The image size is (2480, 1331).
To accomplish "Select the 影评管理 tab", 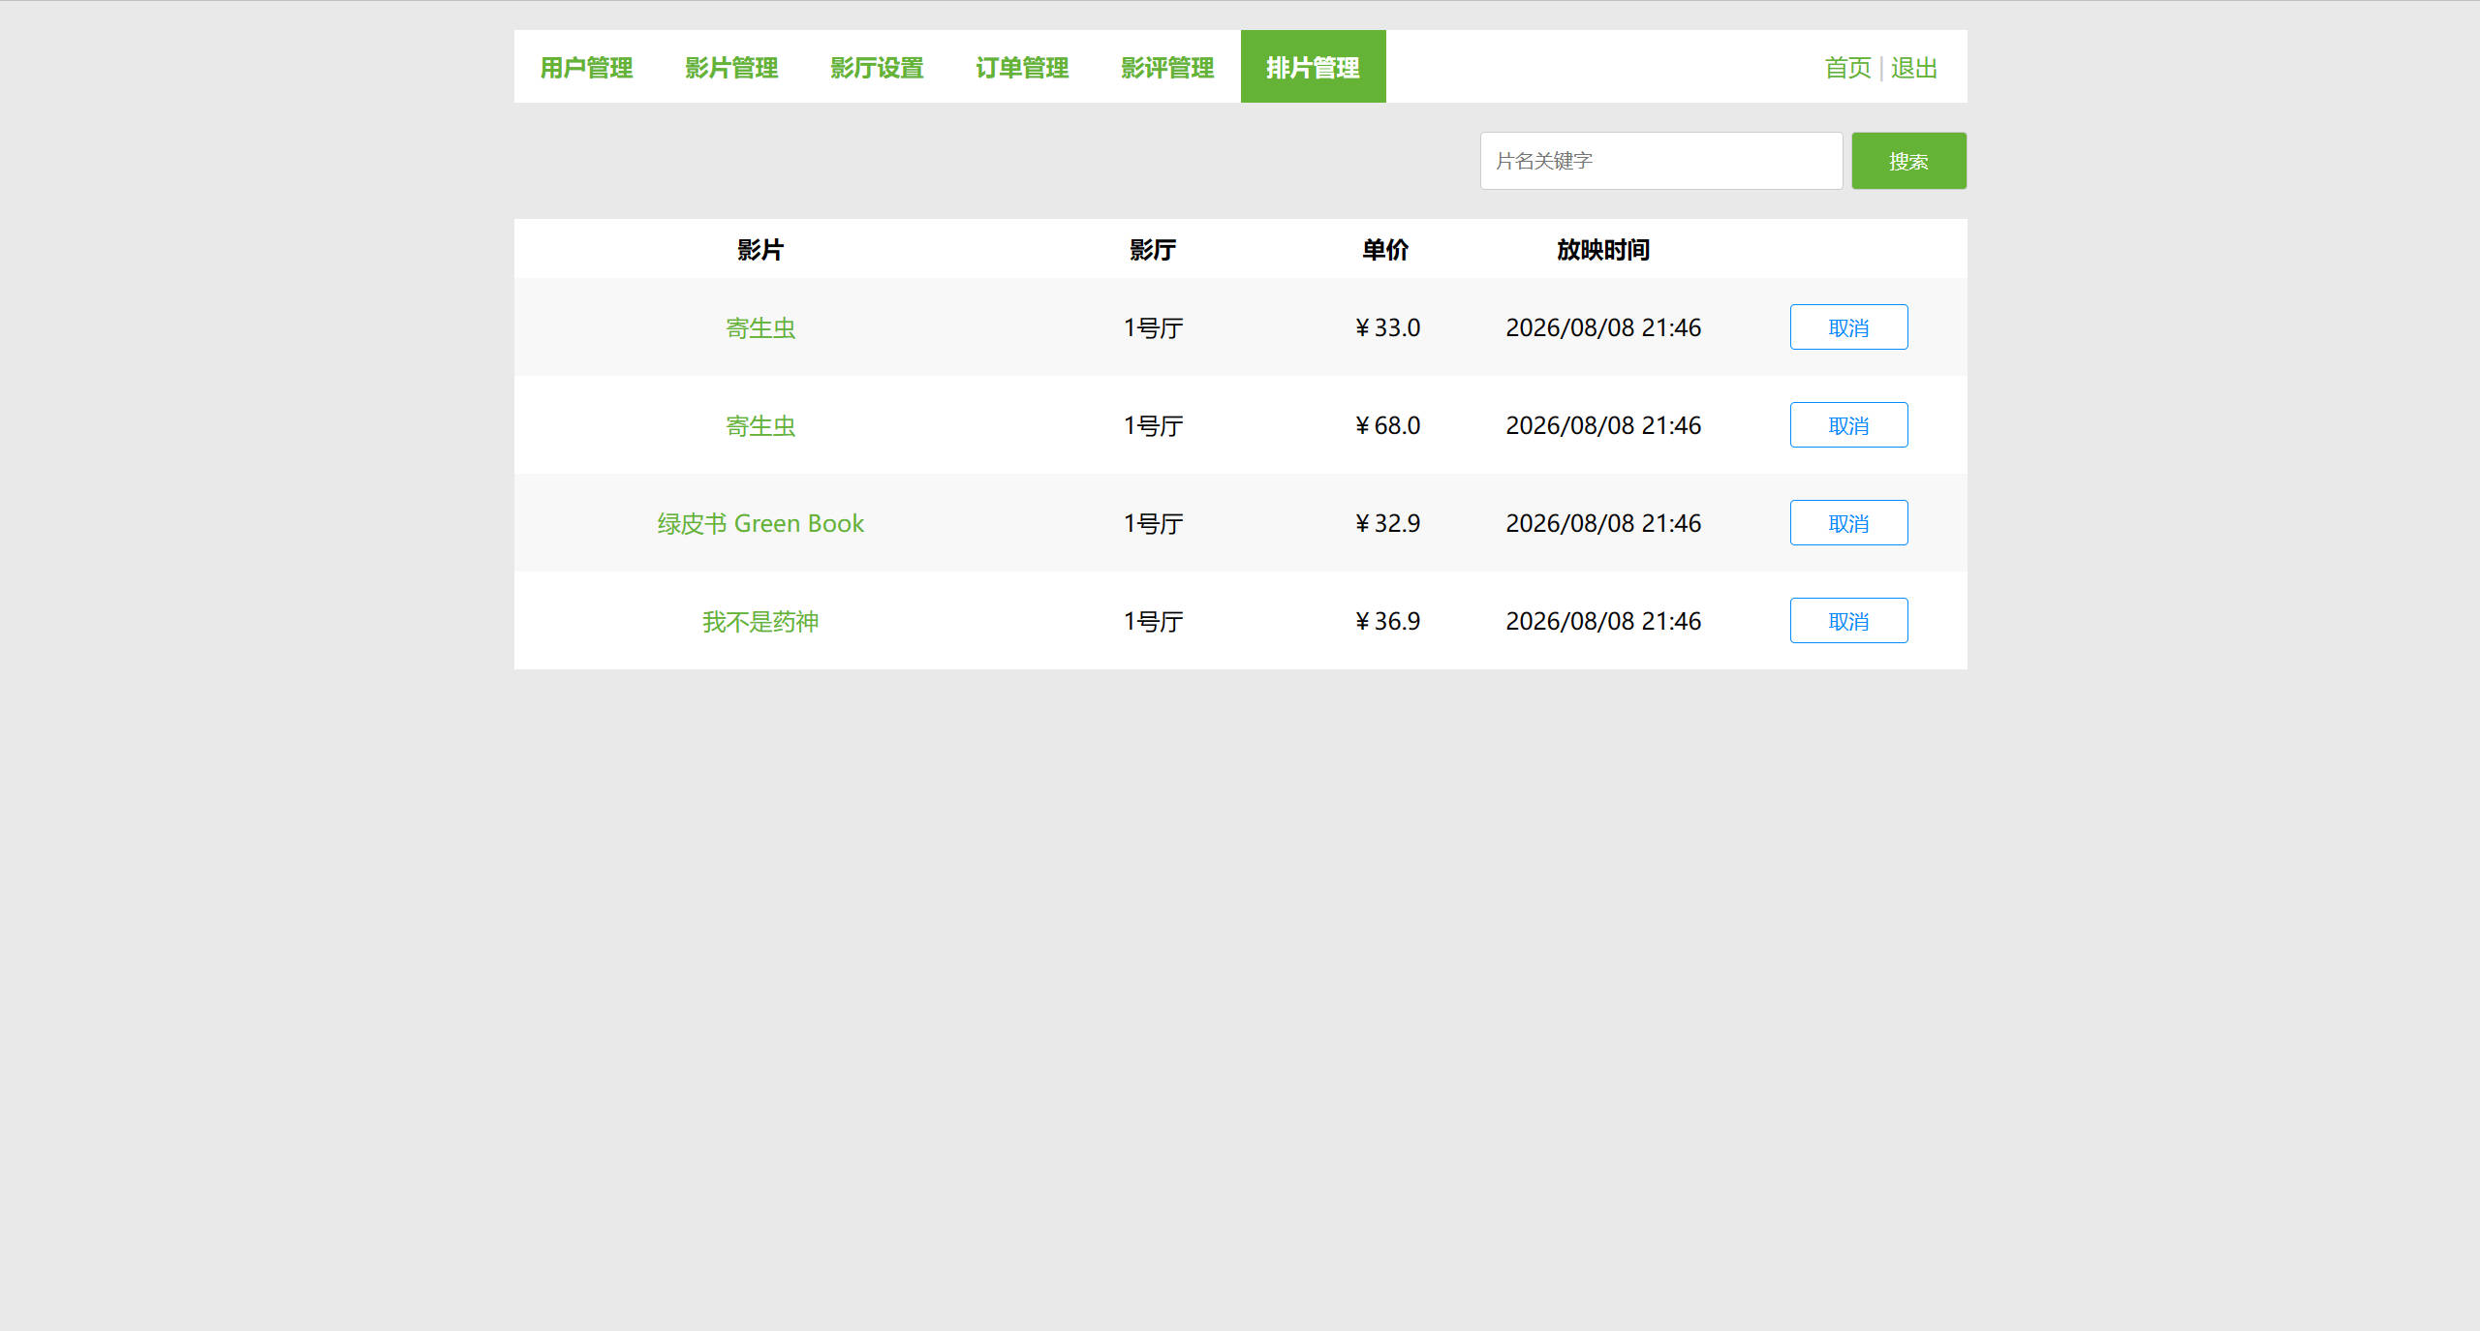I will 1167,67.
